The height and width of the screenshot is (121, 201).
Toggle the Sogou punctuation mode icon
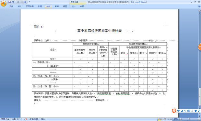185,111
